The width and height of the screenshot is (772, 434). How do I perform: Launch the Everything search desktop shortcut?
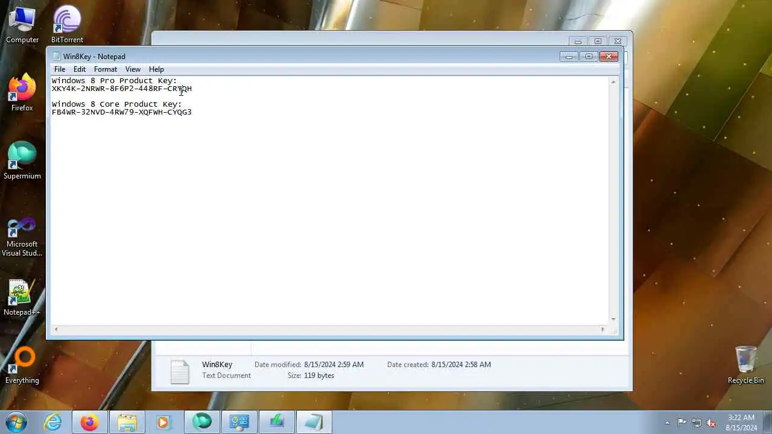tap(22, 365)
